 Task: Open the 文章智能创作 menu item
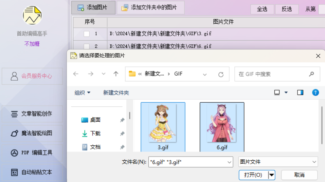pos(32,114)
